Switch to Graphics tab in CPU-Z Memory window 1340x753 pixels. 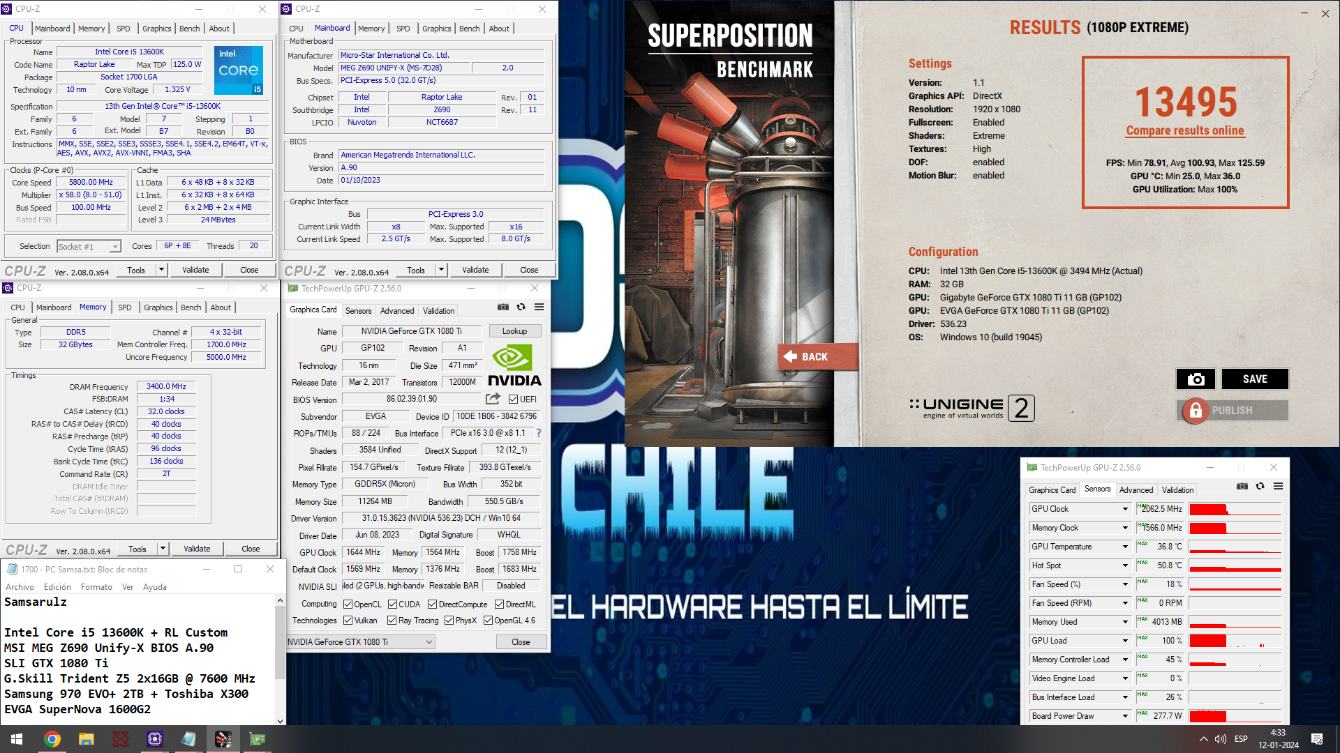pos(158,307)
